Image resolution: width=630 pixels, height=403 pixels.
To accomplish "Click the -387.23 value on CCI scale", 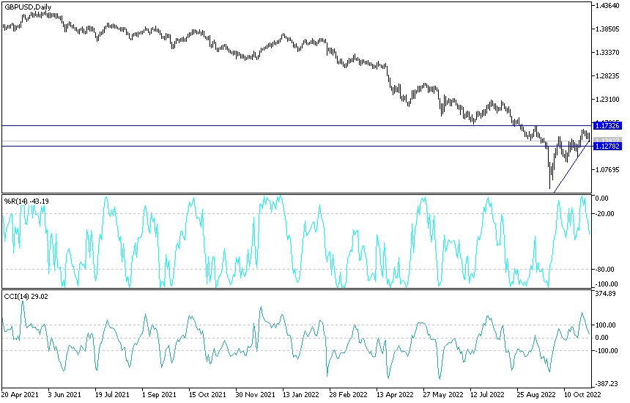I will coord(607,384).
